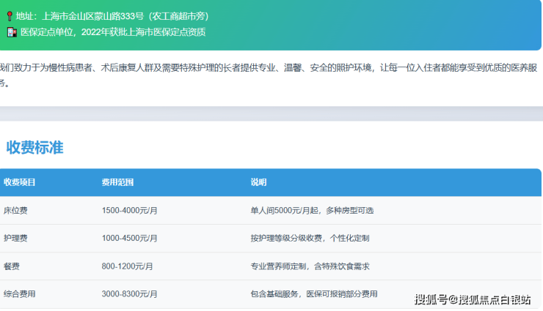Image resolution: width=543 pixels, height=311 pixels.
Task: Click the 搜狐号@搜狐焦点白银站 watermark
Action: click(x=472, y=299)
